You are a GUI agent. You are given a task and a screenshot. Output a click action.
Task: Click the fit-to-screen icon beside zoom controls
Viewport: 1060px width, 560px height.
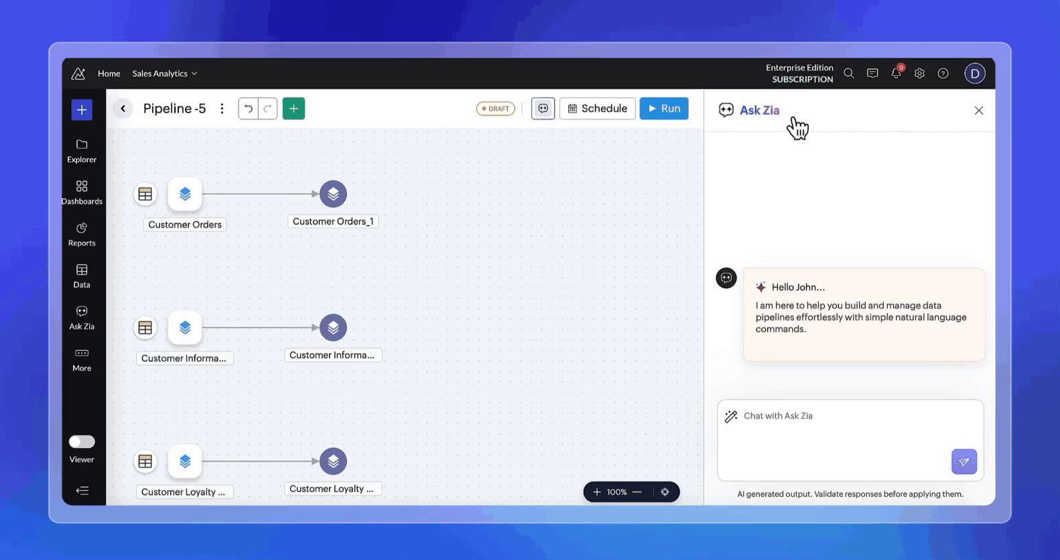point(665,492)
